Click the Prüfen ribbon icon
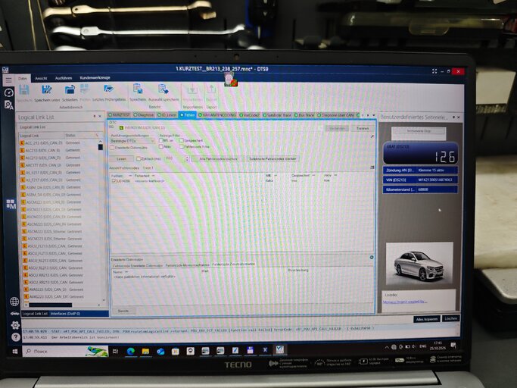Screen dimensions: 517x388 tap(85, 89)
